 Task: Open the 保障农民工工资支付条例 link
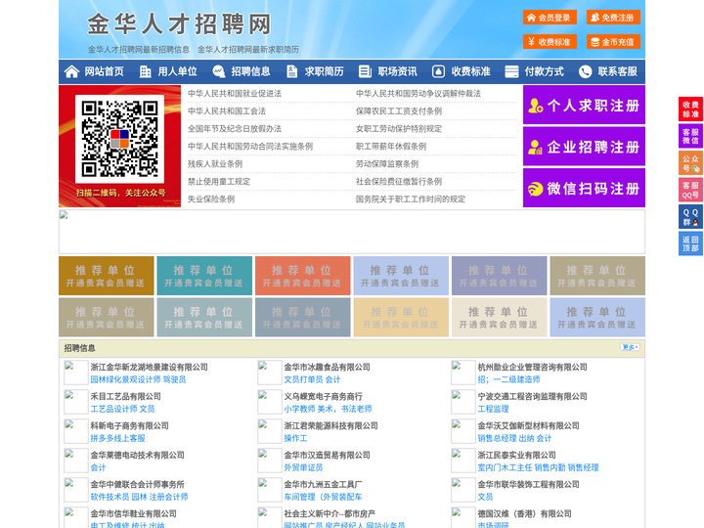pyautogui.click(x=399, y=110)
